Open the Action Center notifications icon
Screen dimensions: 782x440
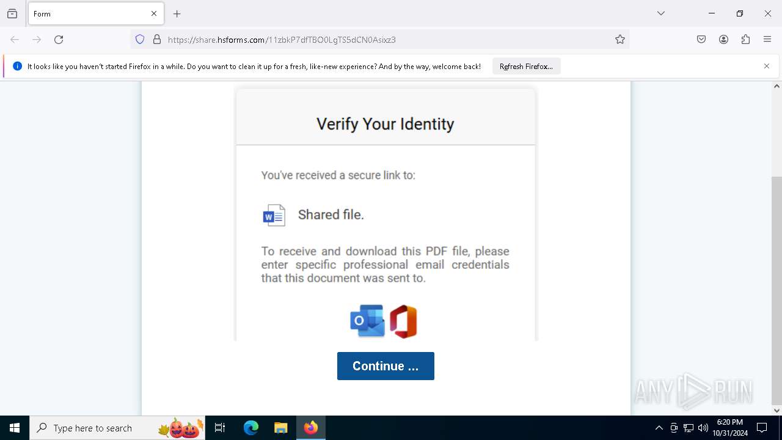(x=762, y=428)
